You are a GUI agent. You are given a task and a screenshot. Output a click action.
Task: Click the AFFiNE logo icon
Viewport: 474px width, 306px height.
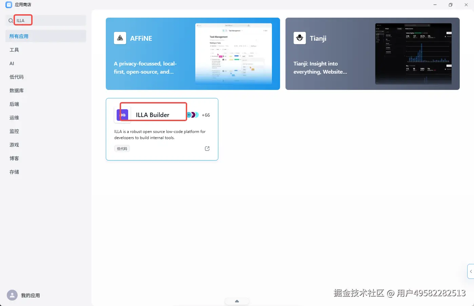tap(120, 38)
